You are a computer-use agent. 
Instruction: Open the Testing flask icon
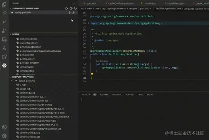click(4, 48)
